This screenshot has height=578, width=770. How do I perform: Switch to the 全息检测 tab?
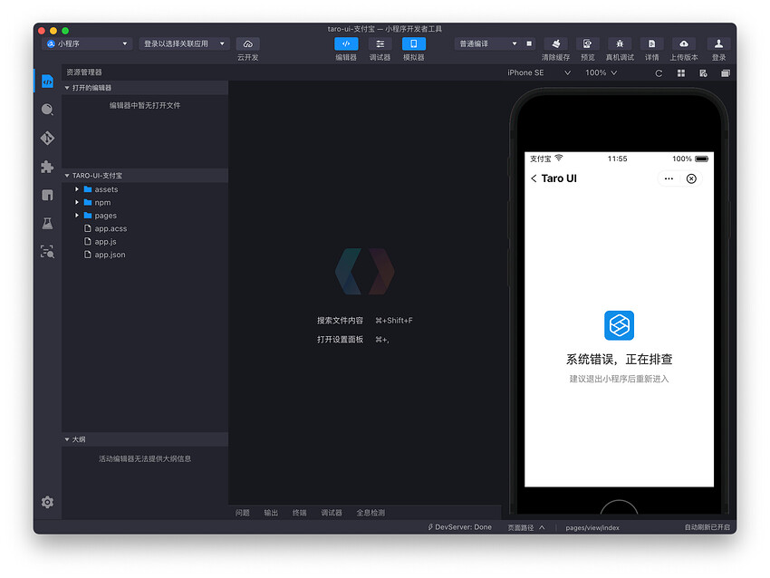(x=371, y=513)
